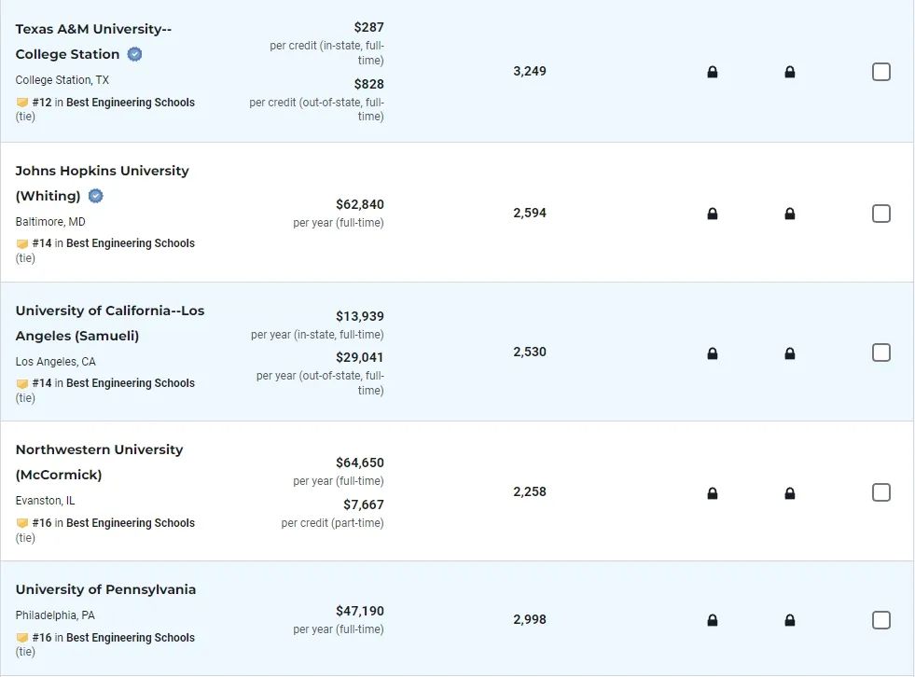Enable the Northwestern McCormick compare checkbox
Viewport: 915px width, 677px height.
(x=881, y=492)
